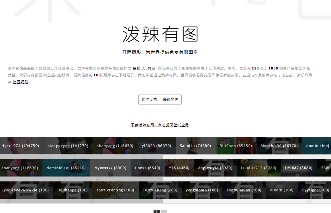Click the shanyang tile beside dominicleej (45210)
This screenshot has width=331, height=213.
21,168
